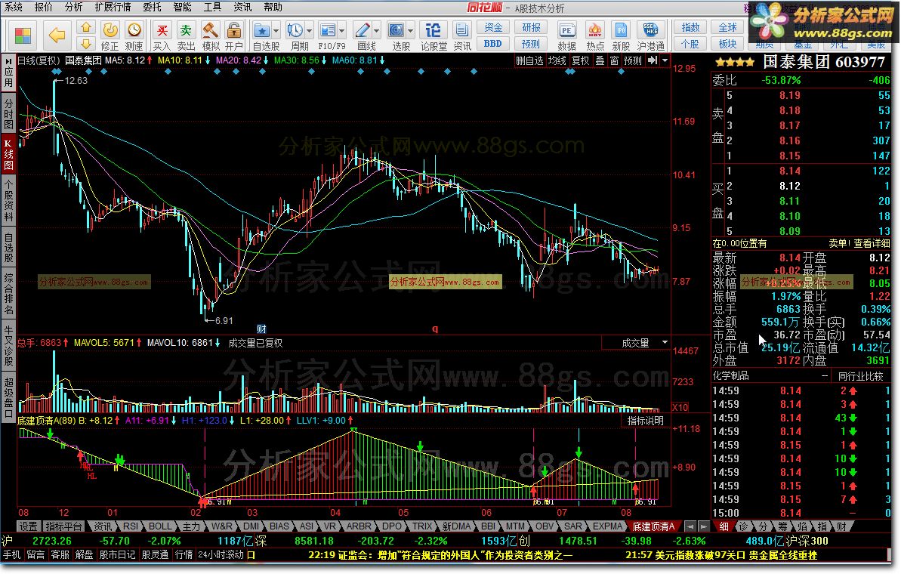The image size is (901, 574).
Task: Open the 系统 menu
Action: pyautogui.click(x=13, y=8)
